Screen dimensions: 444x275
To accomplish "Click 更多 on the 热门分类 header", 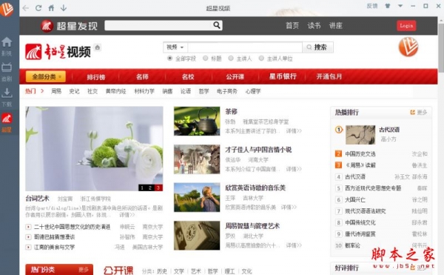I will [x=84, y=270].
